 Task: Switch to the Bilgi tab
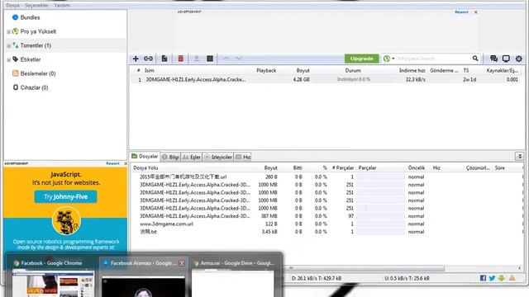click(x=170, y=157)
